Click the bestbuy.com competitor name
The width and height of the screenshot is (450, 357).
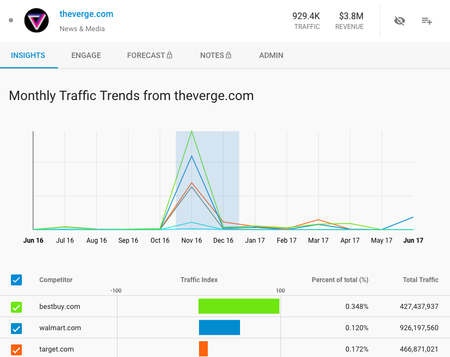pyautogui.click(x=60, y=307)
